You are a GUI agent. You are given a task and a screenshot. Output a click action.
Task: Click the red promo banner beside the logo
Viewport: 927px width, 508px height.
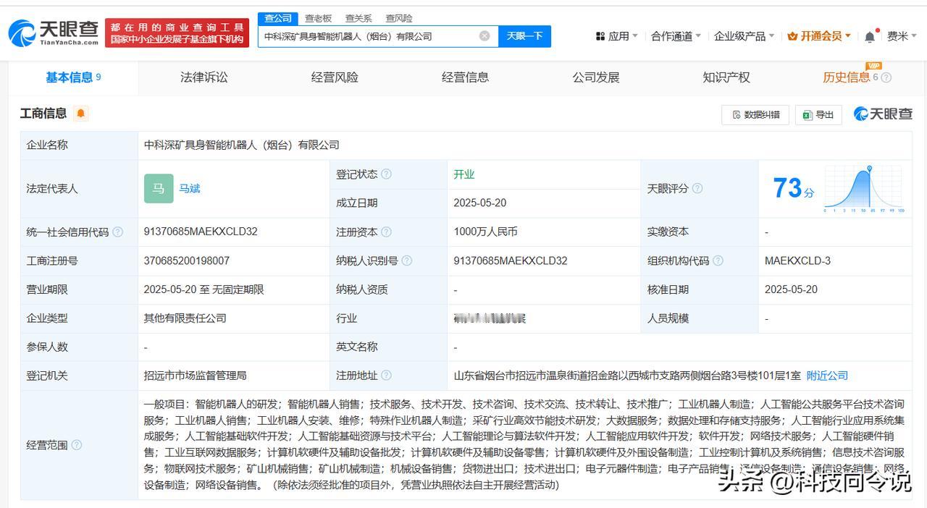[x=177, y=33]
